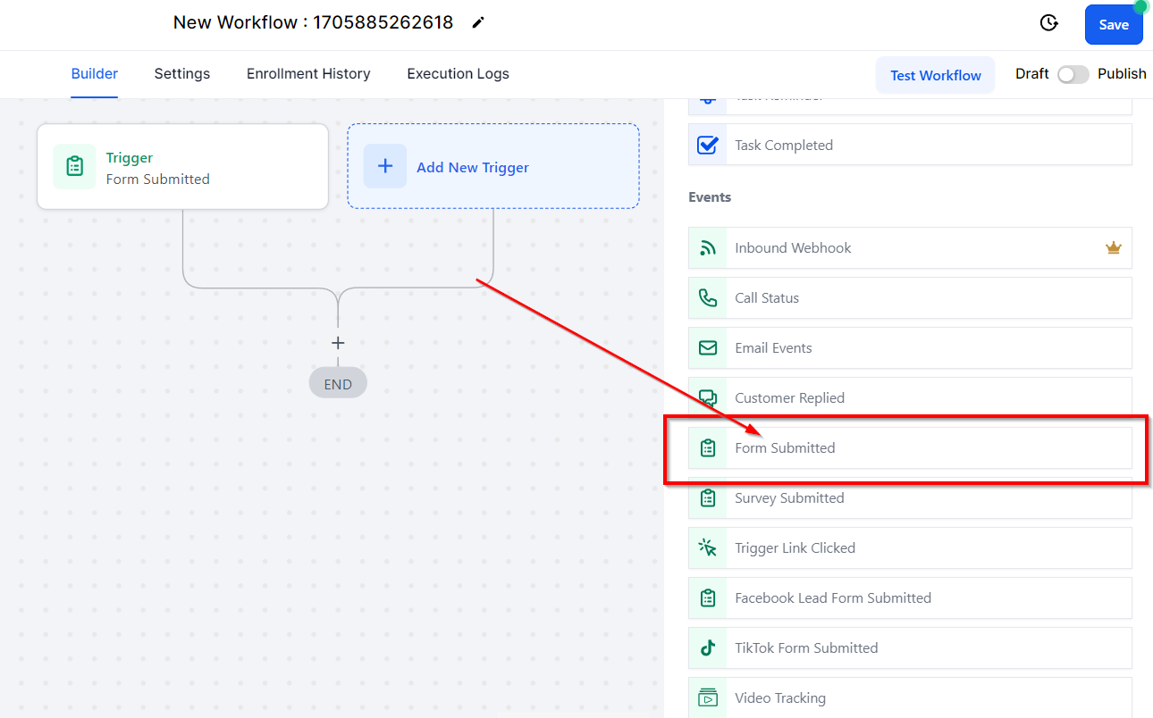
Task: Go to the Enrollment History tab
Action: click(x=308, y=74)
